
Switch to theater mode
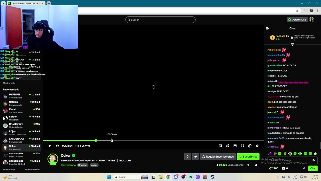pyautogui.click(x=235, y=146)
